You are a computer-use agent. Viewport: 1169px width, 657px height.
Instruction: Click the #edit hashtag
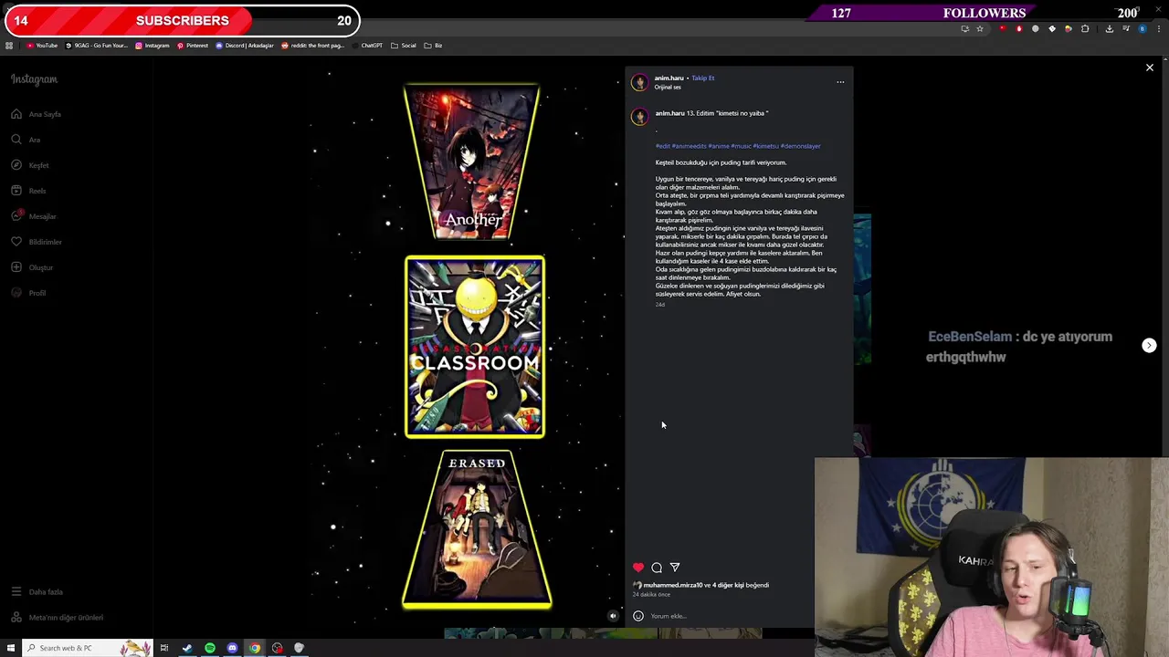662,146
